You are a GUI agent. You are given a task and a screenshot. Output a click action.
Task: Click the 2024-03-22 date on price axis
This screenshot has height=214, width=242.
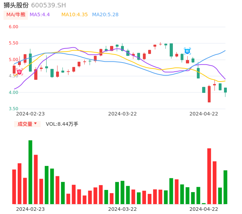[122, 114]
